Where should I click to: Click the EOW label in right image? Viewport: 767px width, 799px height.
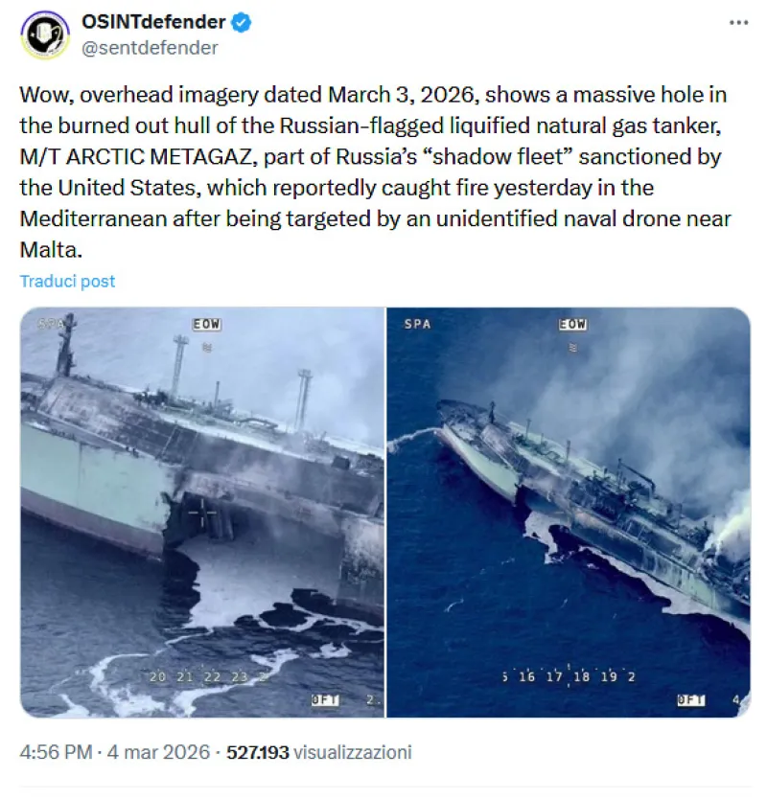click(572, 325)
